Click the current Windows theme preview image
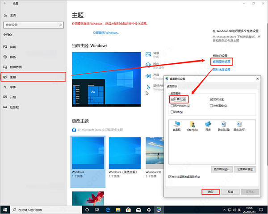Viewport: 268px width, 214px height. coord(106,79)
